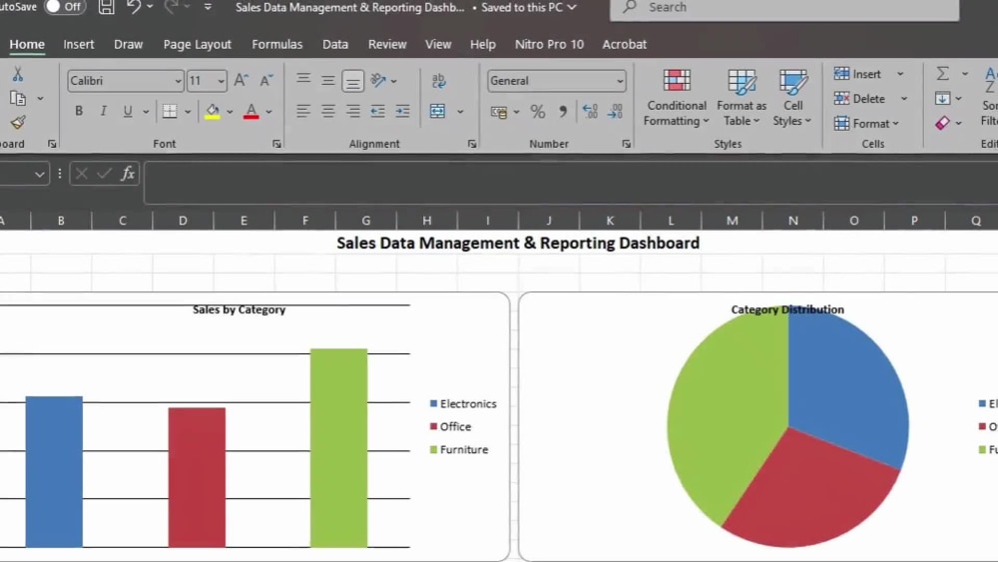Expand the Name Box dropdown
Screen dimensions: 998x562
(x=40, y=174)
